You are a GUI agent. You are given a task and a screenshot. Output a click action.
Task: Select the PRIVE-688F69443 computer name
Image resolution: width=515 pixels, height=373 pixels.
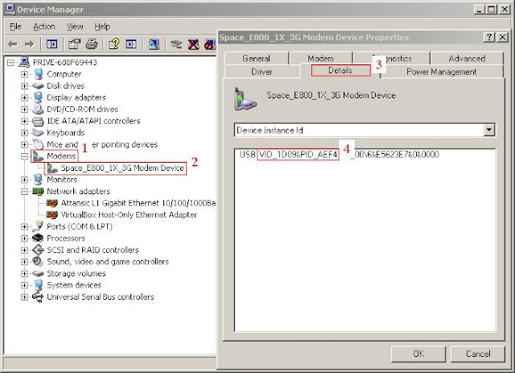coord(64,62)
